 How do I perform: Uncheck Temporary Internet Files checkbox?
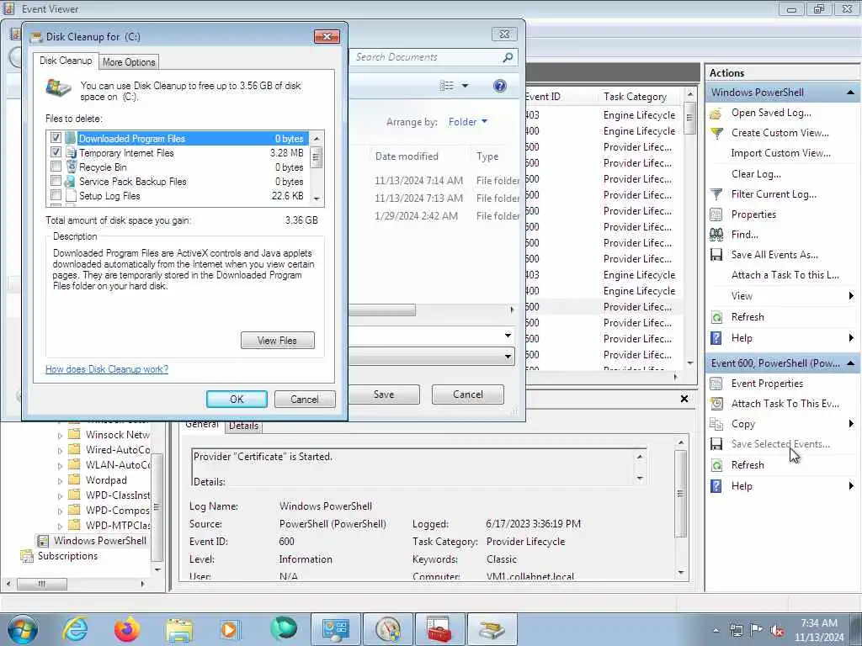point(56,152)
